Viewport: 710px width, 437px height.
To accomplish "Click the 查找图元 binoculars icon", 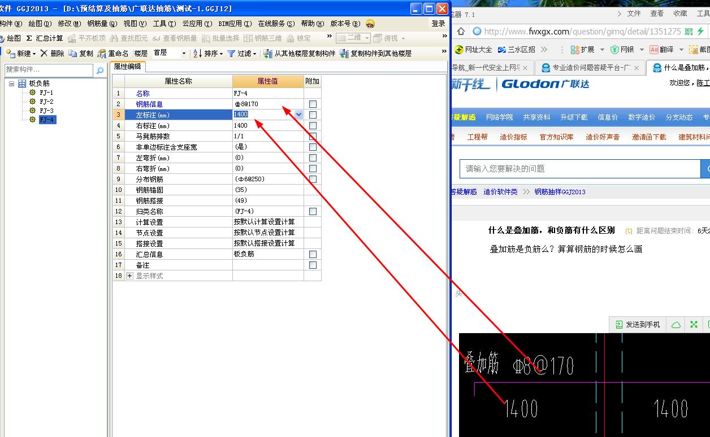I will click(114, 38).
